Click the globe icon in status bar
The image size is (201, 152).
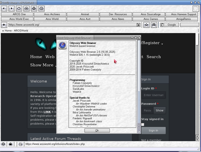pyautogui.click(x=3, y=144)
